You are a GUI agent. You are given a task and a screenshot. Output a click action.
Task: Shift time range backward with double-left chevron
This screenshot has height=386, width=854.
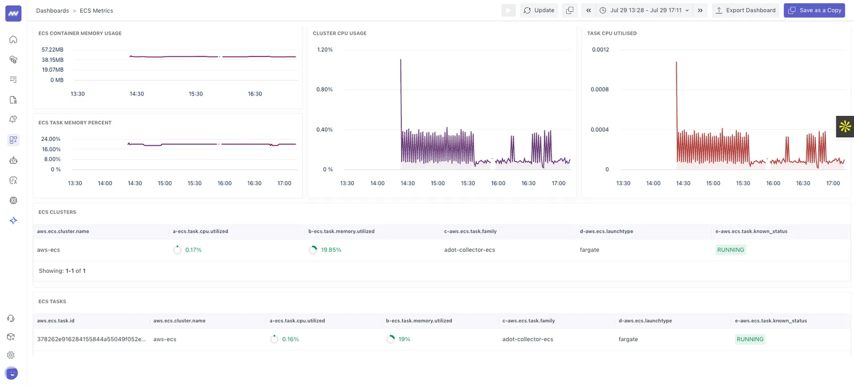click(588, 10)
